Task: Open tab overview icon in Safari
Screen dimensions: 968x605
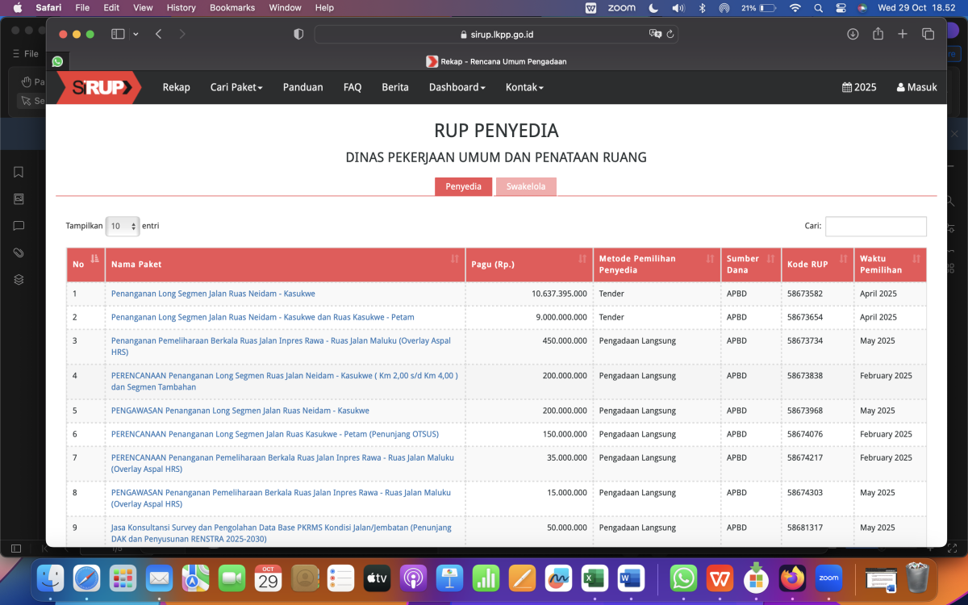Action: coord(928,34)
